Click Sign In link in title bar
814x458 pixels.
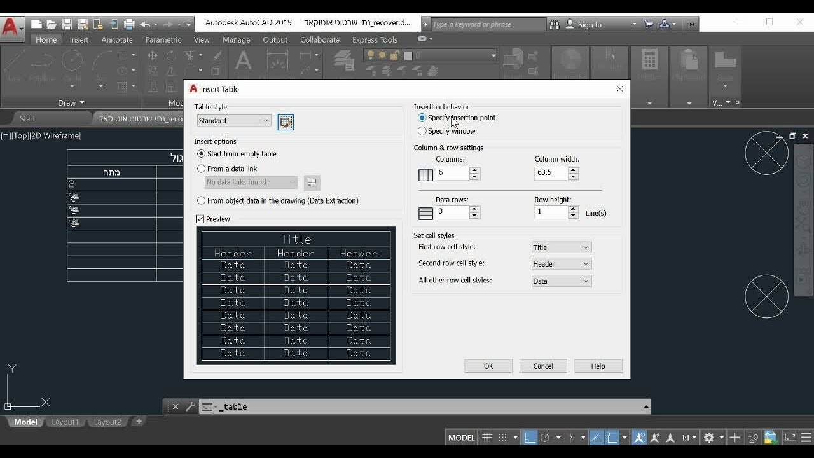pos(590,24)
